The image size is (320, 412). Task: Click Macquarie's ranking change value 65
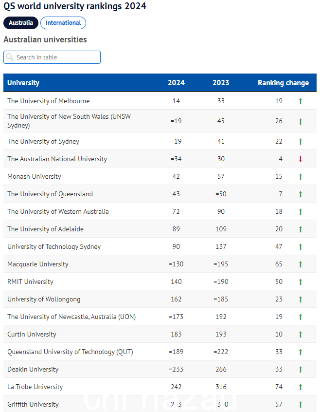pyautogui.click(x=279, y=264)
